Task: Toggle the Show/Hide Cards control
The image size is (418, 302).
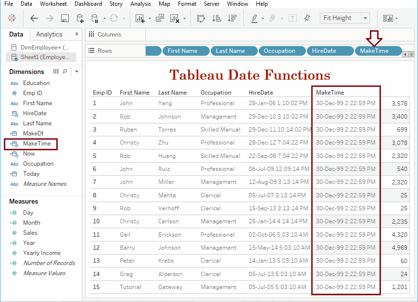Action: [x=387, y=18]
